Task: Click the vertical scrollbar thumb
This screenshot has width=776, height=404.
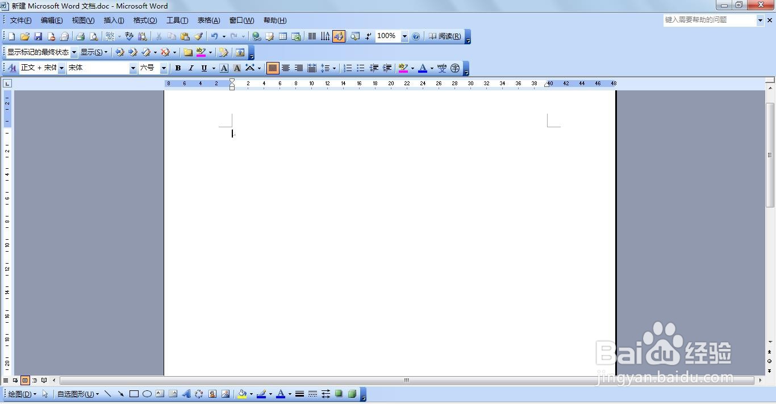Action: coord(770,155)
